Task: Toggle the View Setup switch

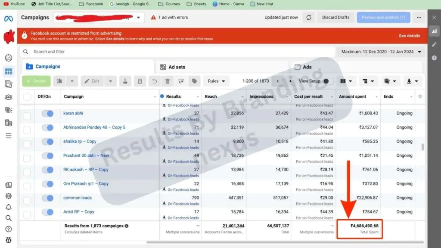Action: 328,81
